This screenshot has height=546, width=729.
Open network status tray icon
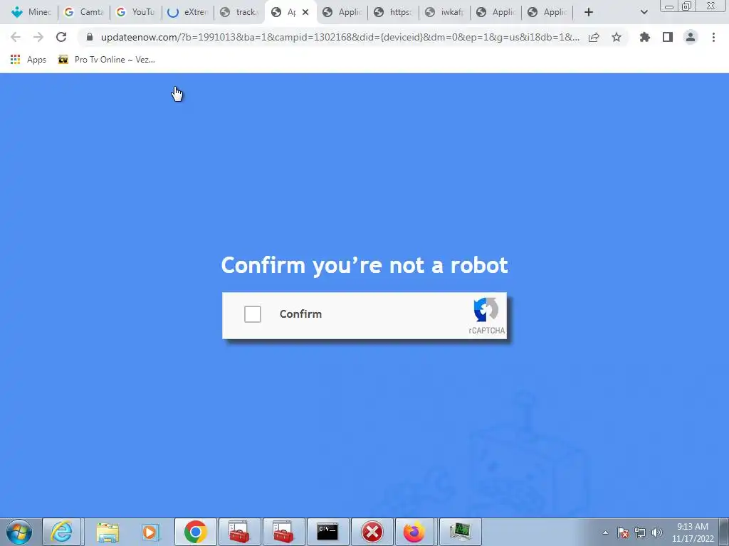(640, 532)
